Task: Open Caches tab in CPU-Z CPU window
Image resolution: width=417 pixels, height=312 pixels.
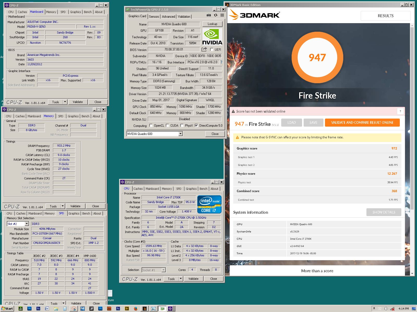Action: pyautogui.click(x=138, y=189)
